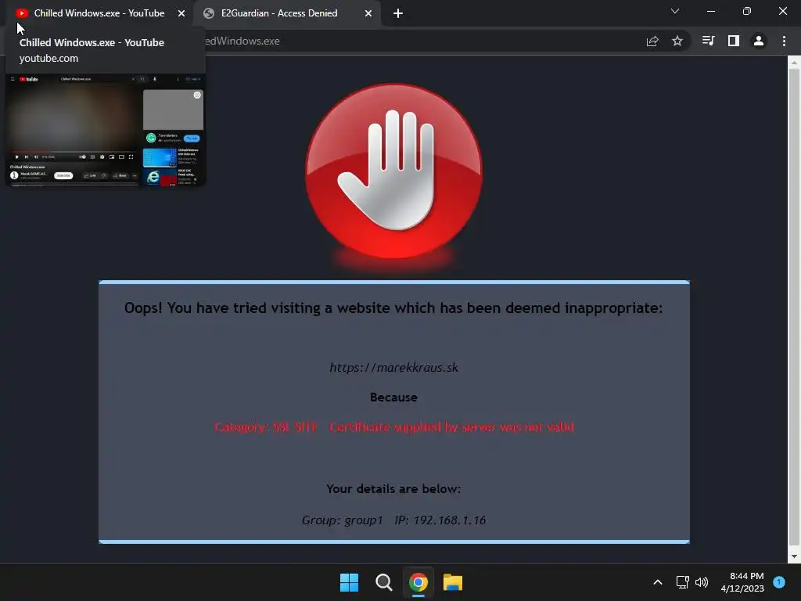
Task: Open the Chrome profile menu
Action: coord(759,41)
